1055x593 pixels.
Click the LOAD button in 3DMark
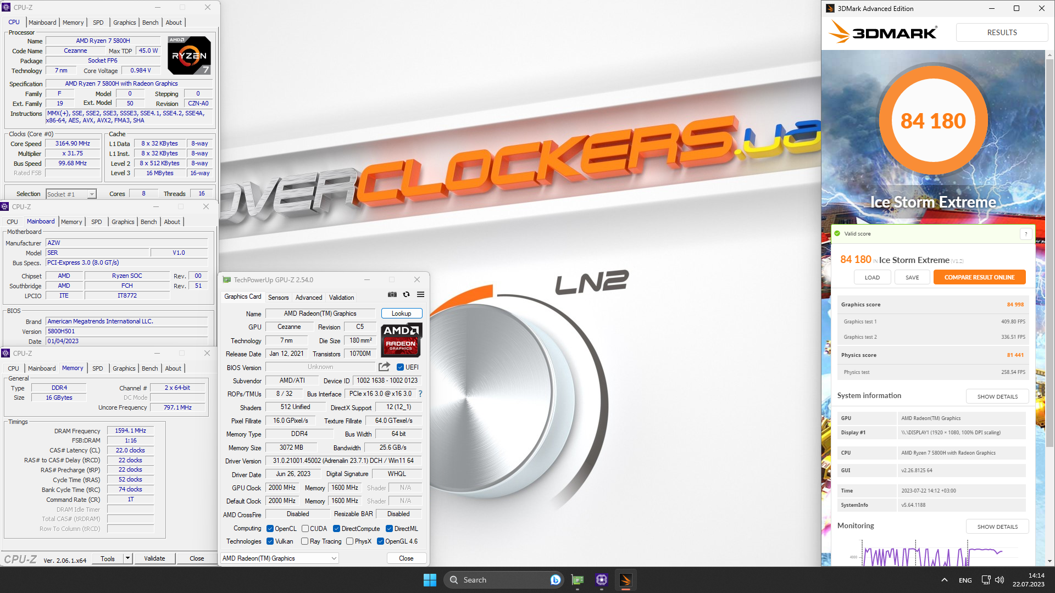[x=873, y=277]
